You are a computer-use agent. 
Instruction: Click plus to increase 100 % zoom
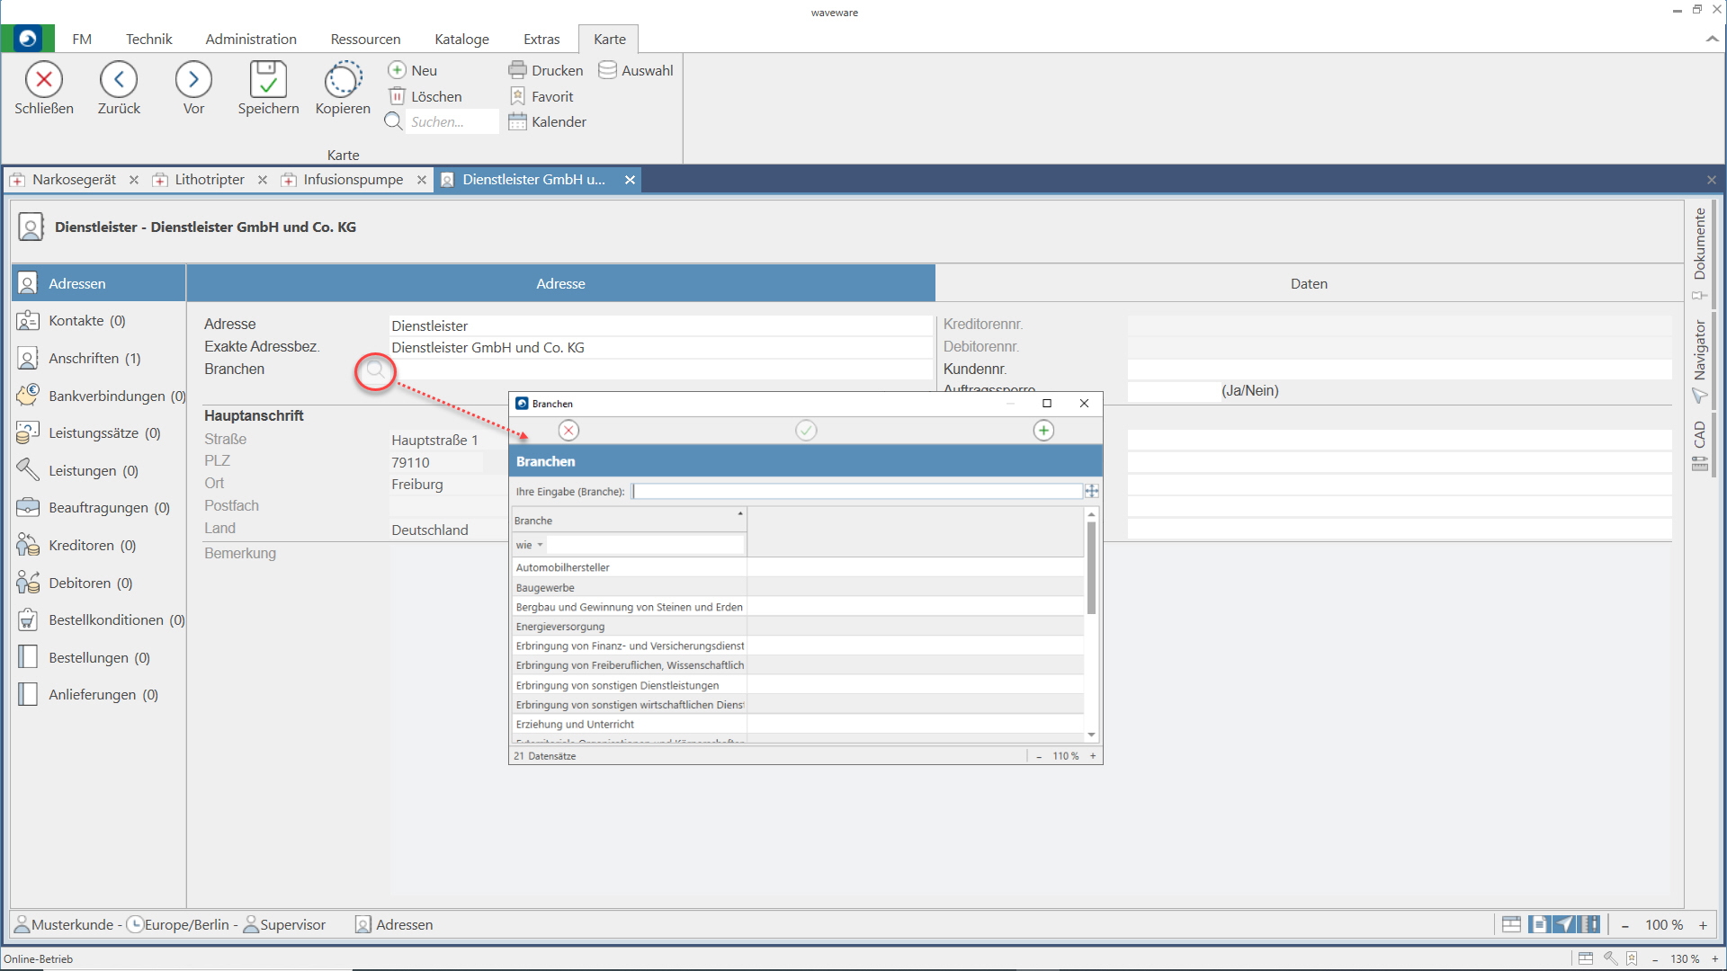[x=1703, y=925]
